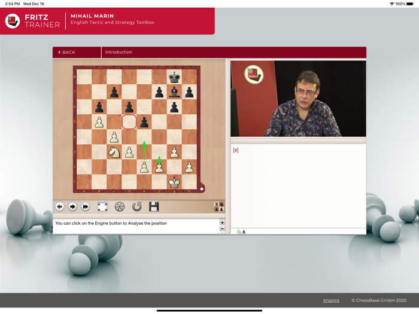Select the black pawn on b6
Screen dimensions: 419x314
click(x=99, y=107)
